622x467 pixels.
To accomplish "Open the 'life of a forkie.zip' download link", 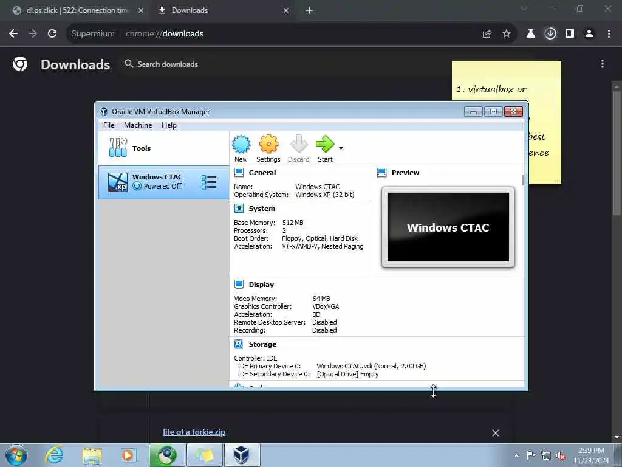I will click(194, 432).
